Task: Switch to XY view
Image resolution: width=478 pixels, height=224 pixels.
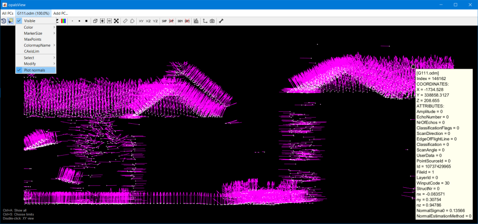Action: [141, 21]
